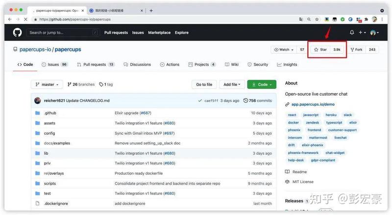Stop page loading with X button
The image size is (392, 215).
[25, 19]
